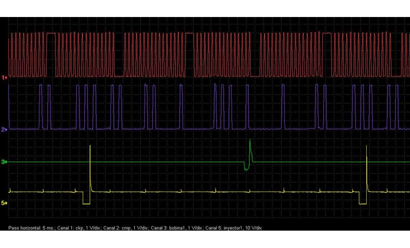
Task: Click the second yellow injector voltage spike
Action: (x=366, y=147)
